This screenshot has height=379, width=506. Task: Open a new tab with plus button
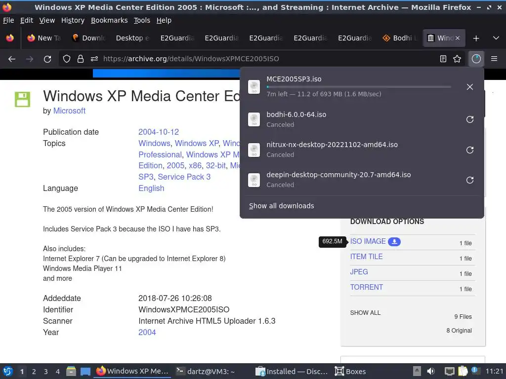tap(476, 38)
